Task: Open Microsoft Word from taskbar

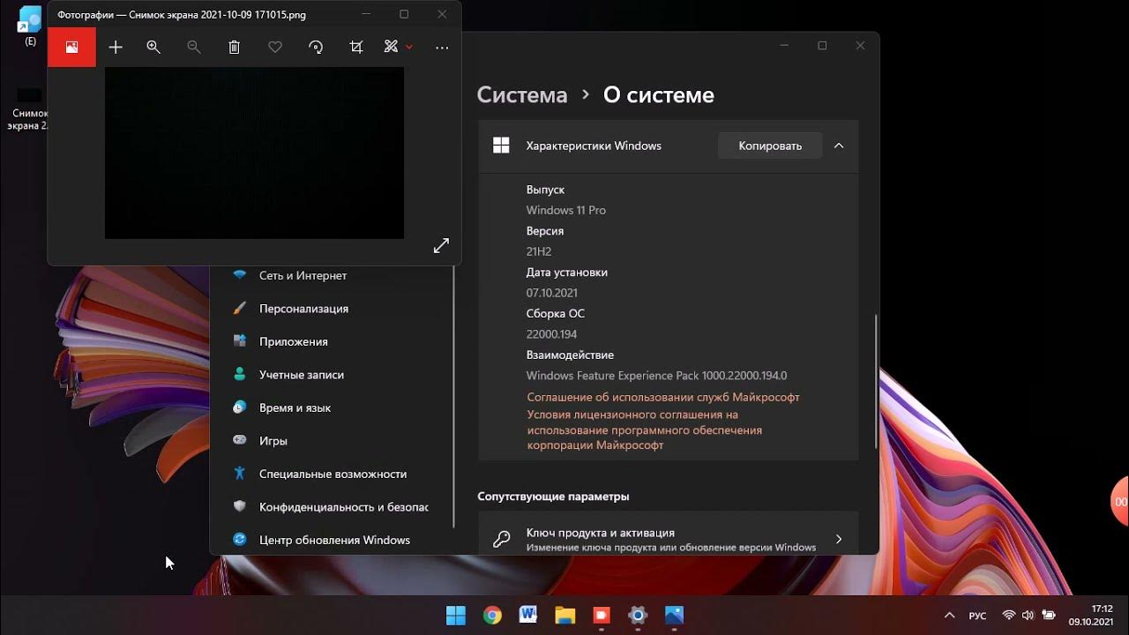Action: [528, 615]
